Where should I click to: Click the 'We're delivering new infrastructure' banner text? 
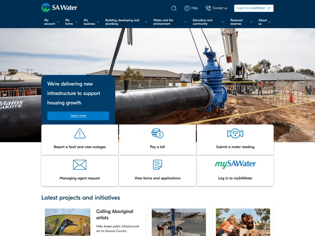click(x=74, y=93)
